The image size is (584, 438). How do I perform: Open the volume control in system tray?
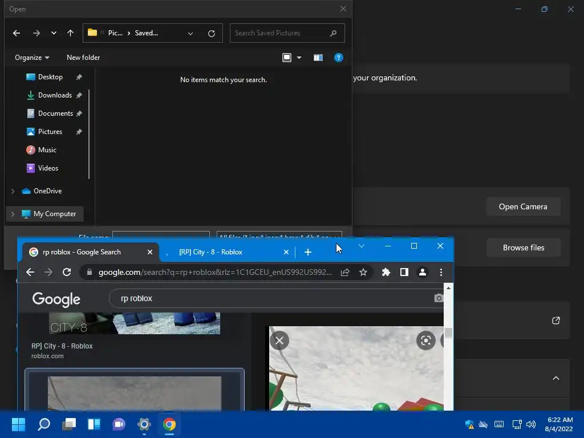point(531,424)
